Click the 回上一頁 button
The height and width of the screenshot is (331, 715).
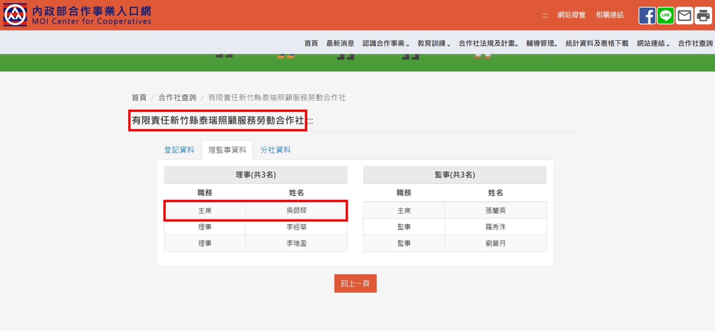click(355, 283)
